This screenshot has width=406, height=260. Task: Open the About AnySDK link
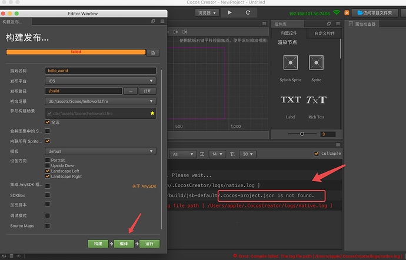(144, 186)
